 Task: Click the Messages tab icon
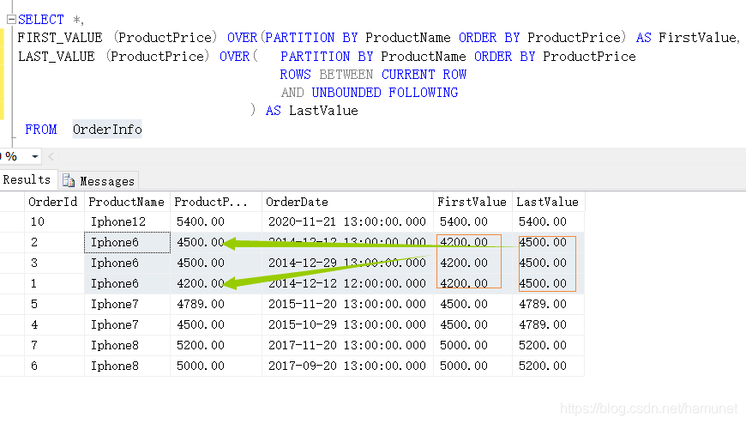[69, 181]
